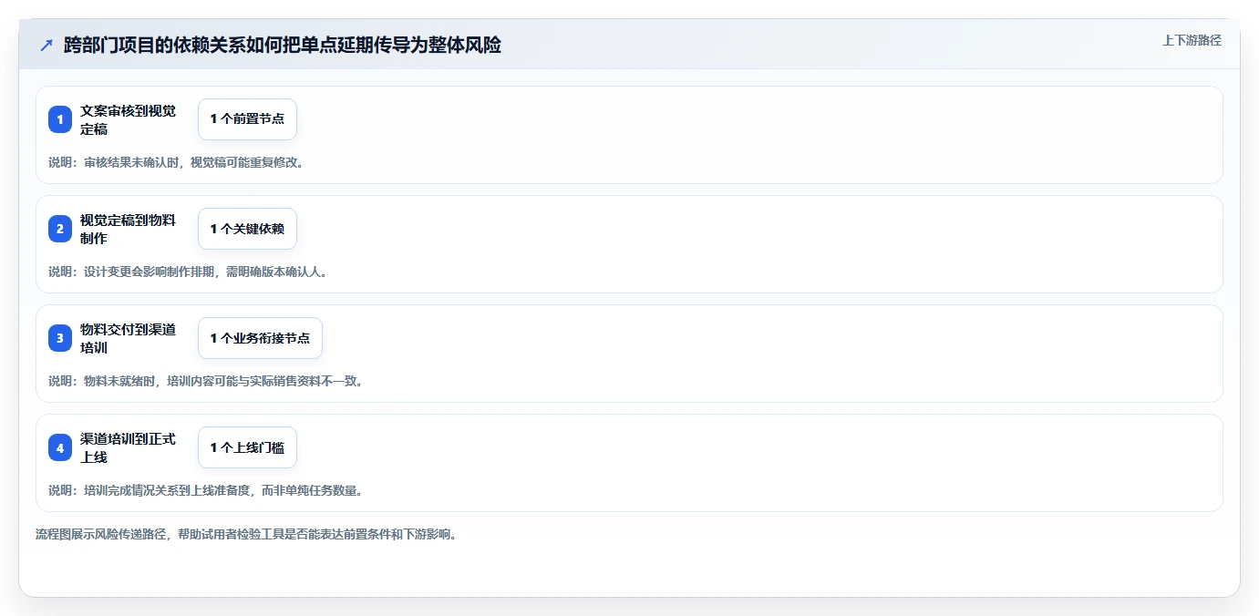This screenshot has width=1259, height=616.
Task: Click the note about 设计变更会影响制作排期
Action: point(188,272)
